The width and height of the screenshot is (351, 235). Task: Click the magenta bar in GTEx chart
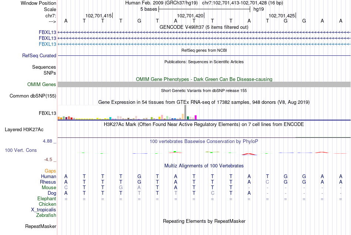pos(196,117)
